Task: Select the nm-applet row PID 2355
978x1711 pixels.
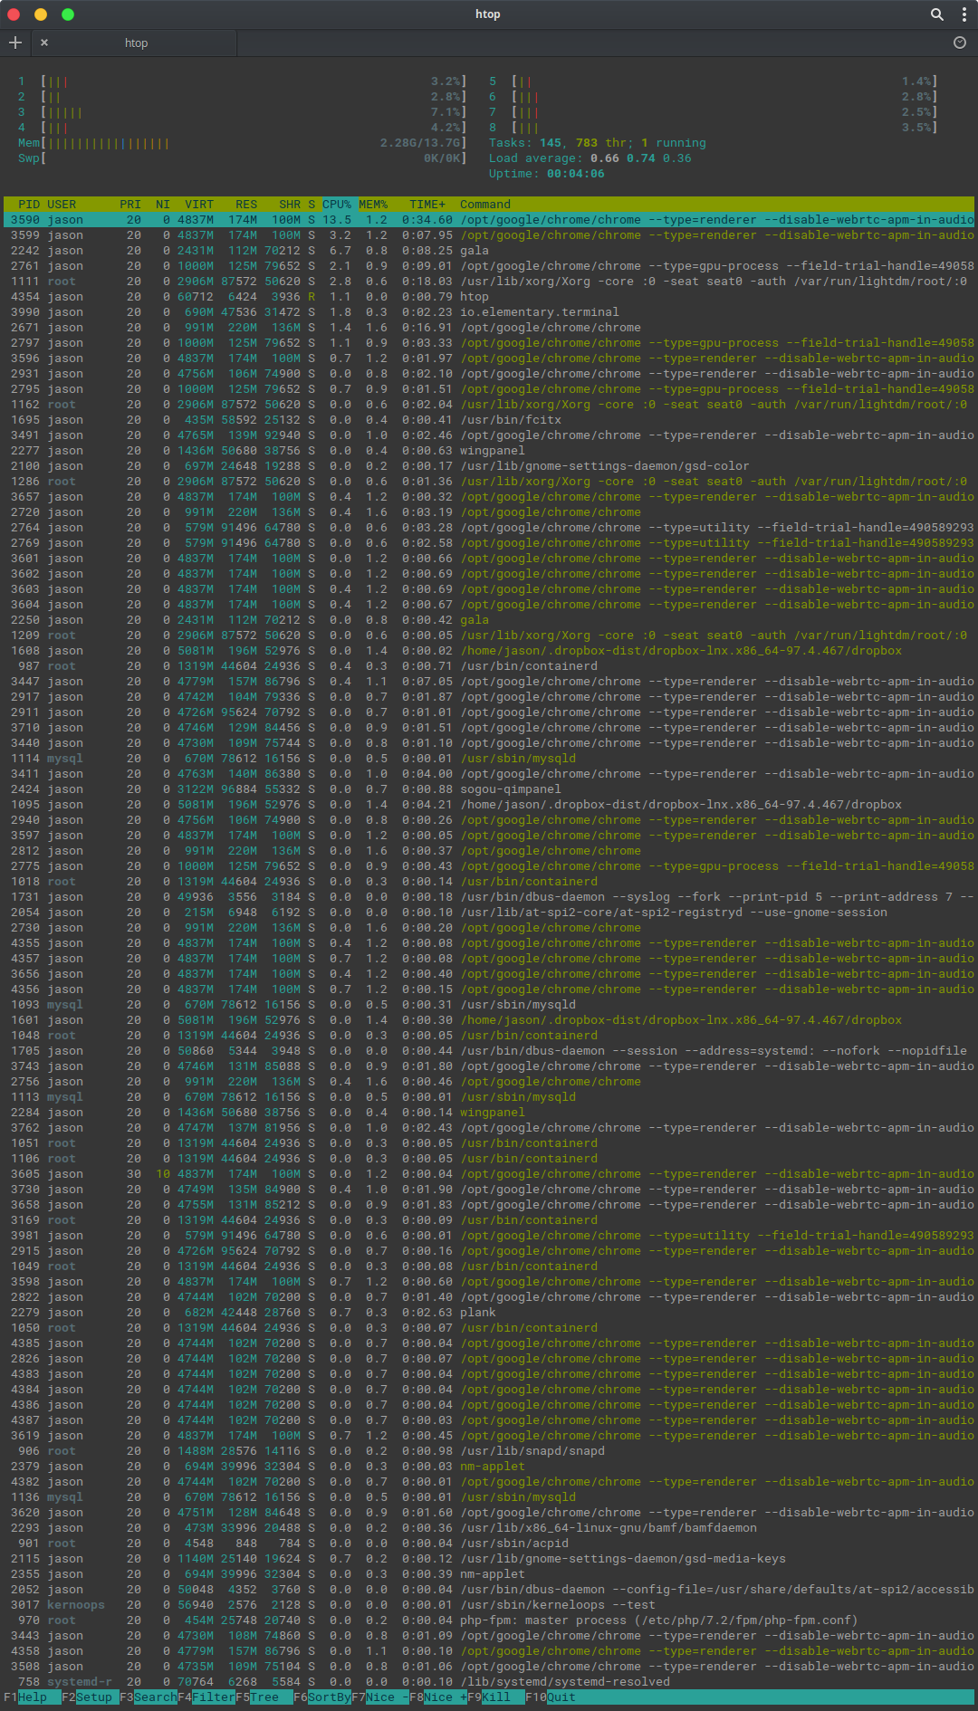Action: 489,1574
